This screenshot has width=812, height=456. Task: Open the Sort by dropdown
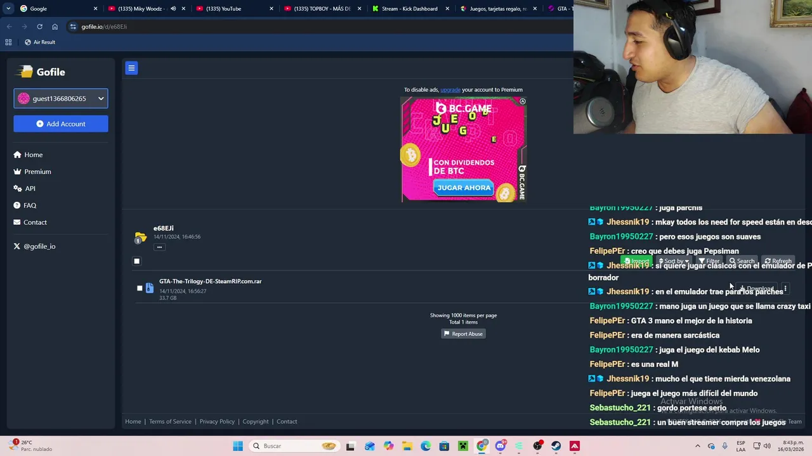point(674,261)
